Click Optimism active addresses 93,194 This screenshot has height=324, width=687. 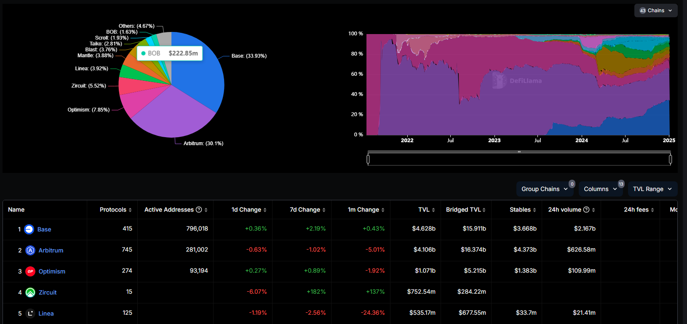199,271
